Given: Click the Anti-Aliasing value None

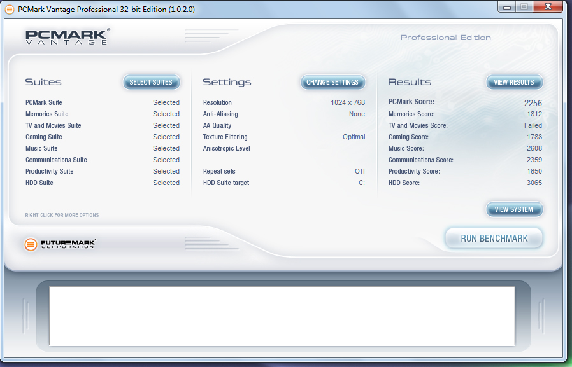Looking at the screenshot, I should pos(357,114).
